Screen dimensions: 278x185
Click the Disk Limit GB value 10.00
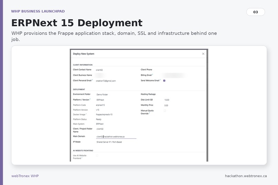(167, 100)
